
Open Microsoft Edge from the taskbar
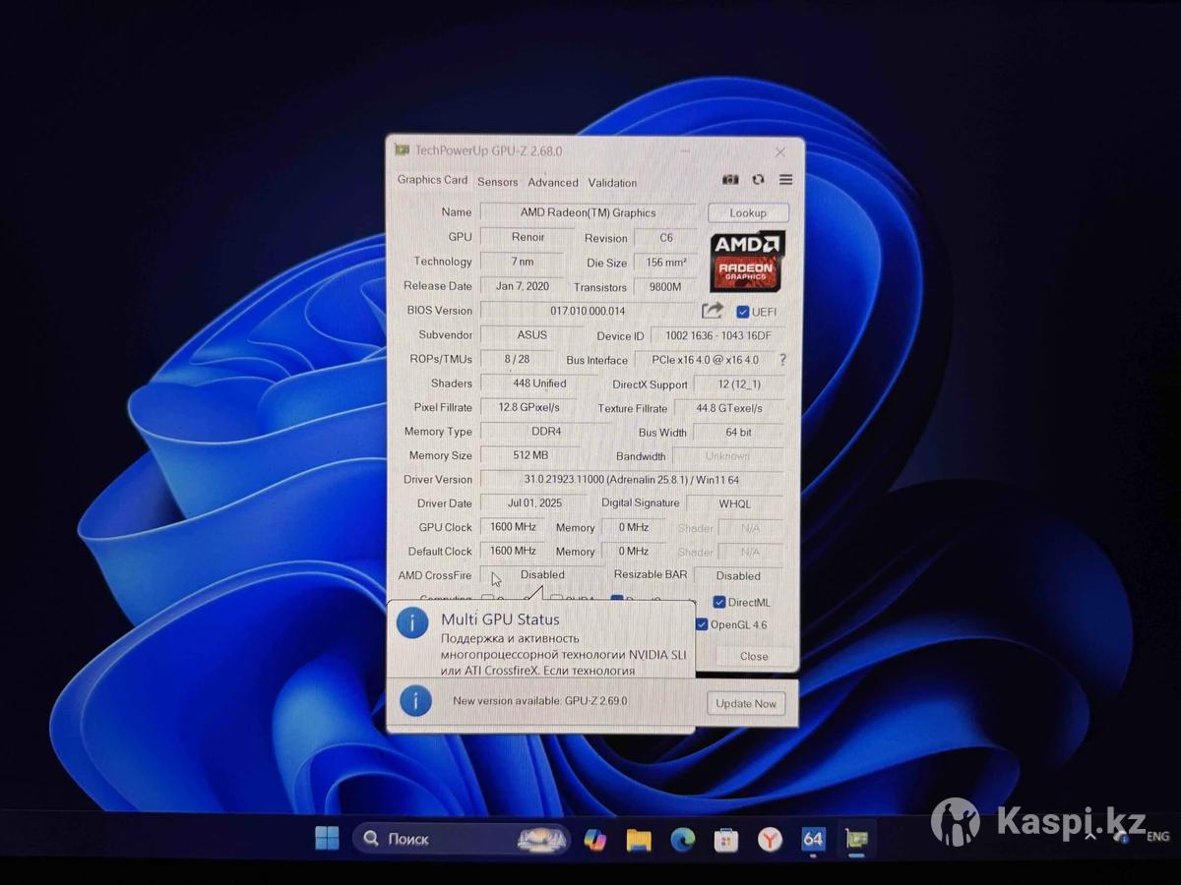tap(682, 840)
